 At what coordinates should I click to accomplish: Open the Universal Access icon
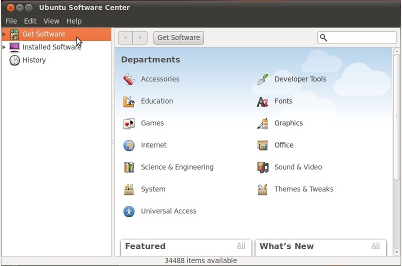[129, 211]
